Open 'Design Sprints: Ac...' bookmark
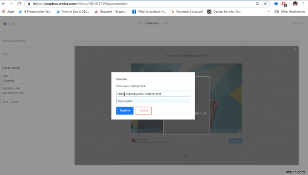 [224, 12]
